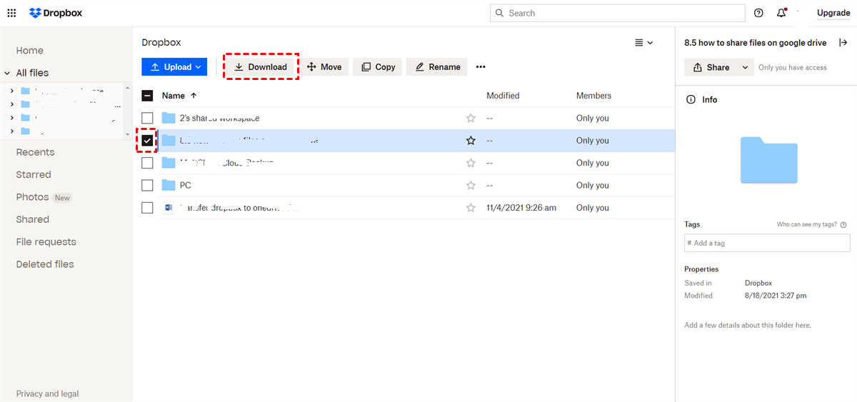Star the Word document dated 11/4/2021

[x=471, y=208]
